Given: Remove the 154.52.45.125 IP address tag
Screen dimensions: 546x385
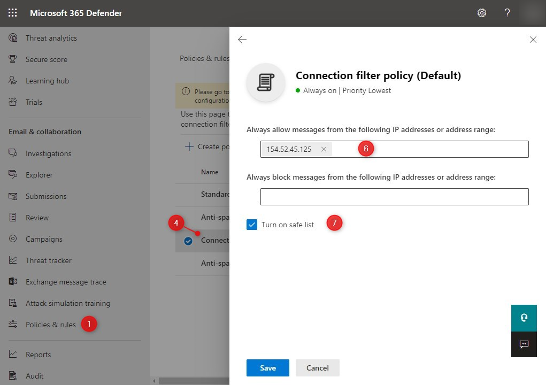Looking at the screenshot, I should (324, 149).
